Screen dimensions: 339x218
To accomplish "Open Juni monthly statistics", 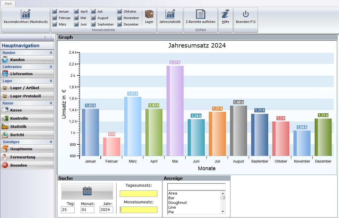I will point(80,24).
